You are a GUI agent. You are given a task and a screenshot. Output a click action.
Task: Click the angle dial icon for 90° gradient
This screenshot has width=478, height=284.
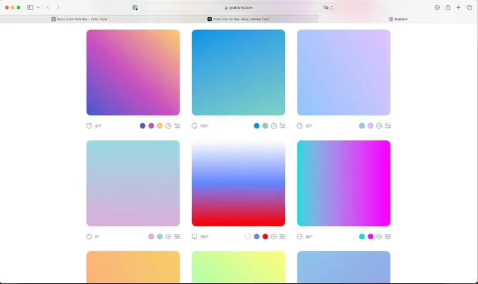tap(300, 236)
